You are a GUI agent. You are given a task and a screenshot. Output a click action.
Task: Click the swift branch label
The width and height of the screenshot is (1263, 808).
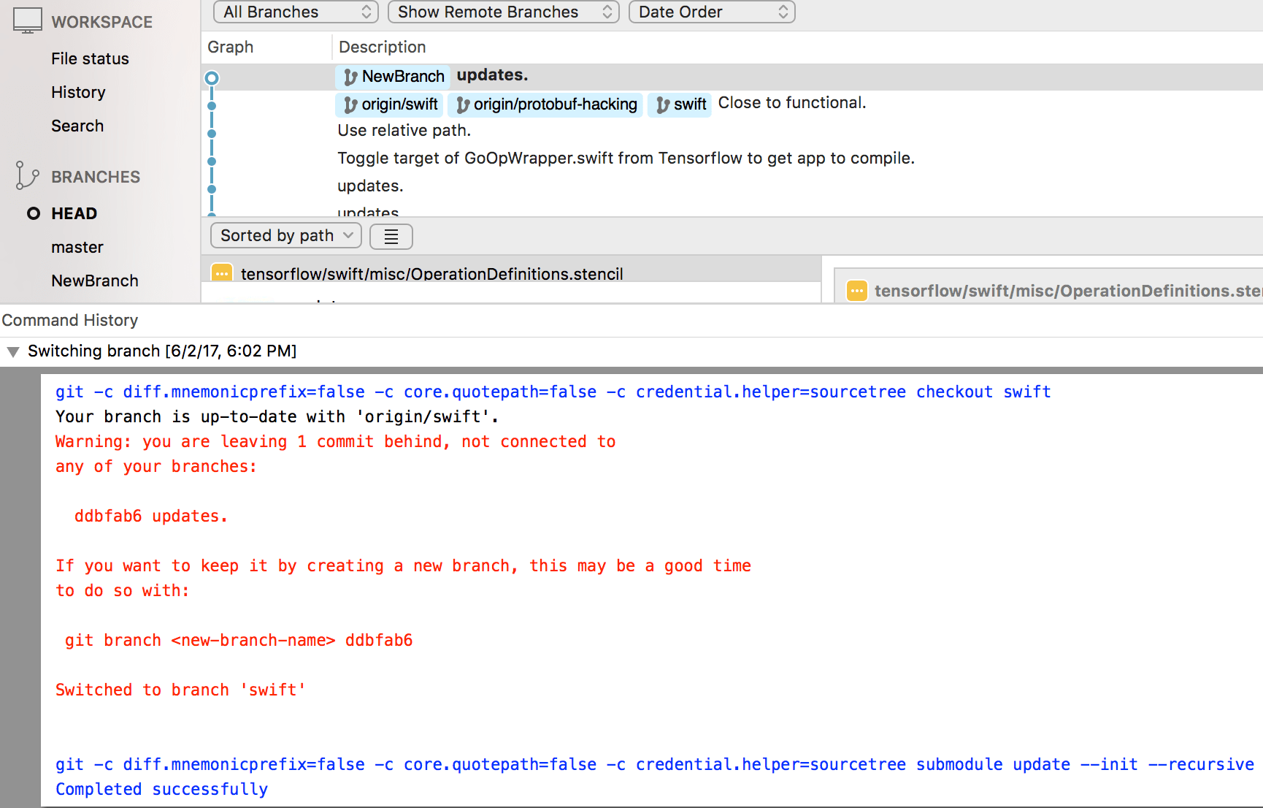[690, 104]
